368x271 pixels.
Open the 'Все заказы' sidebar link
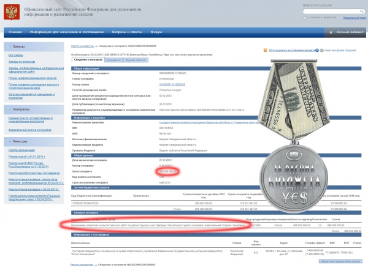pyautogui.click(x=16, y=55)
